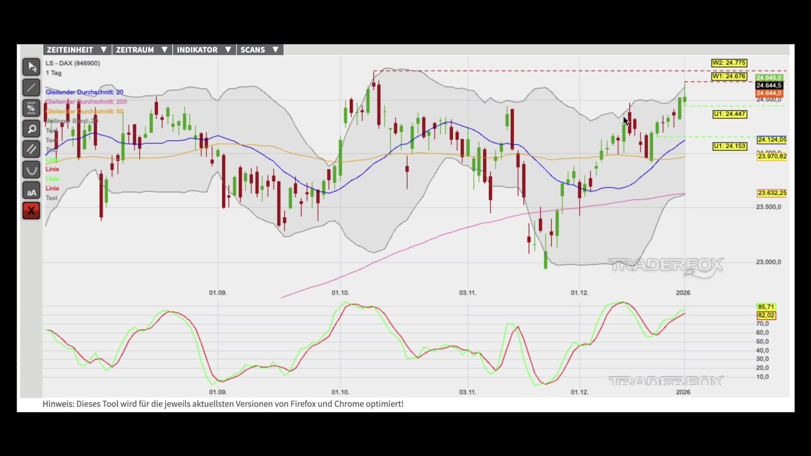Click the U1: 24.447 support label
The width and height of the screenshot is (811, 456).
coord(729,114)
